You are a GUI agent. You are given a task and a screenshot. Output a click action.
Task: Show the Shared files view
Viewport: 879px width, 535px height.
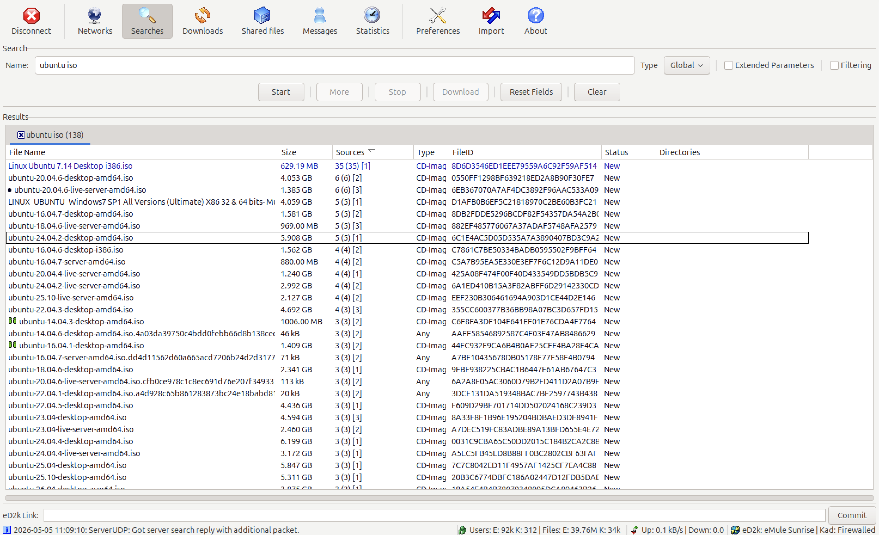[263, 21]
